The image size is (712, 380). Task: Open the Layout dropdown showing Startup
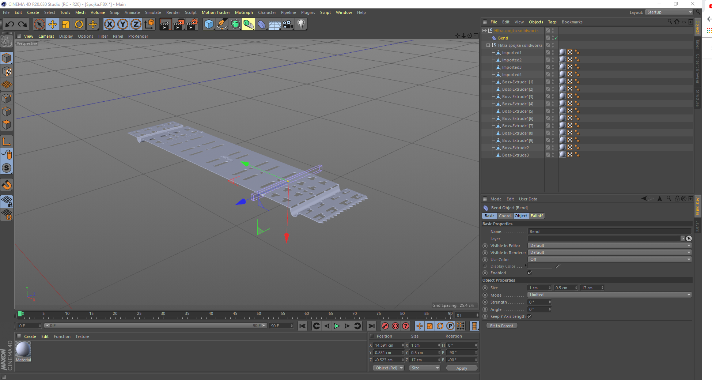point(669,12)
